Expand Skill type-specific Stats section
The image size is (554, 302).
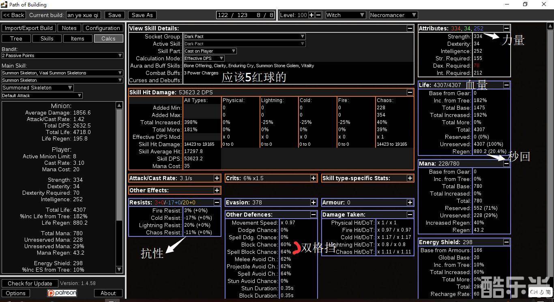(x=410, y=178)
